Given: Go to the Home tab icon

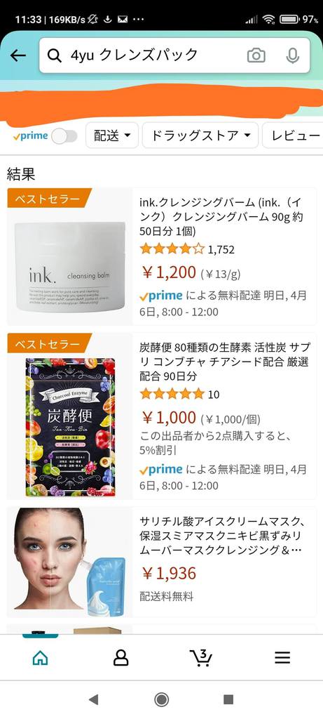Looking at the screenshot, I should pos(40,658).
